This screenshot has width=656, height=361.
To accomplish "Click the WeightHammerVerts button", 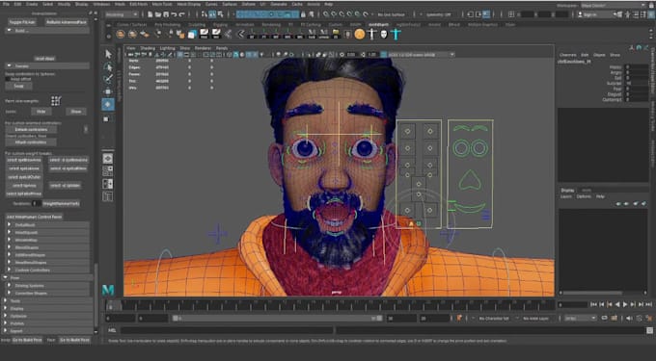I will point(61,204).
